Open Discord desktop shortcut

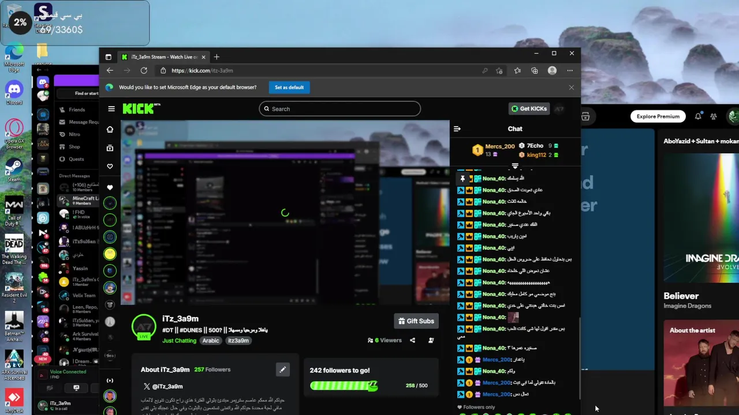[14, 92]
